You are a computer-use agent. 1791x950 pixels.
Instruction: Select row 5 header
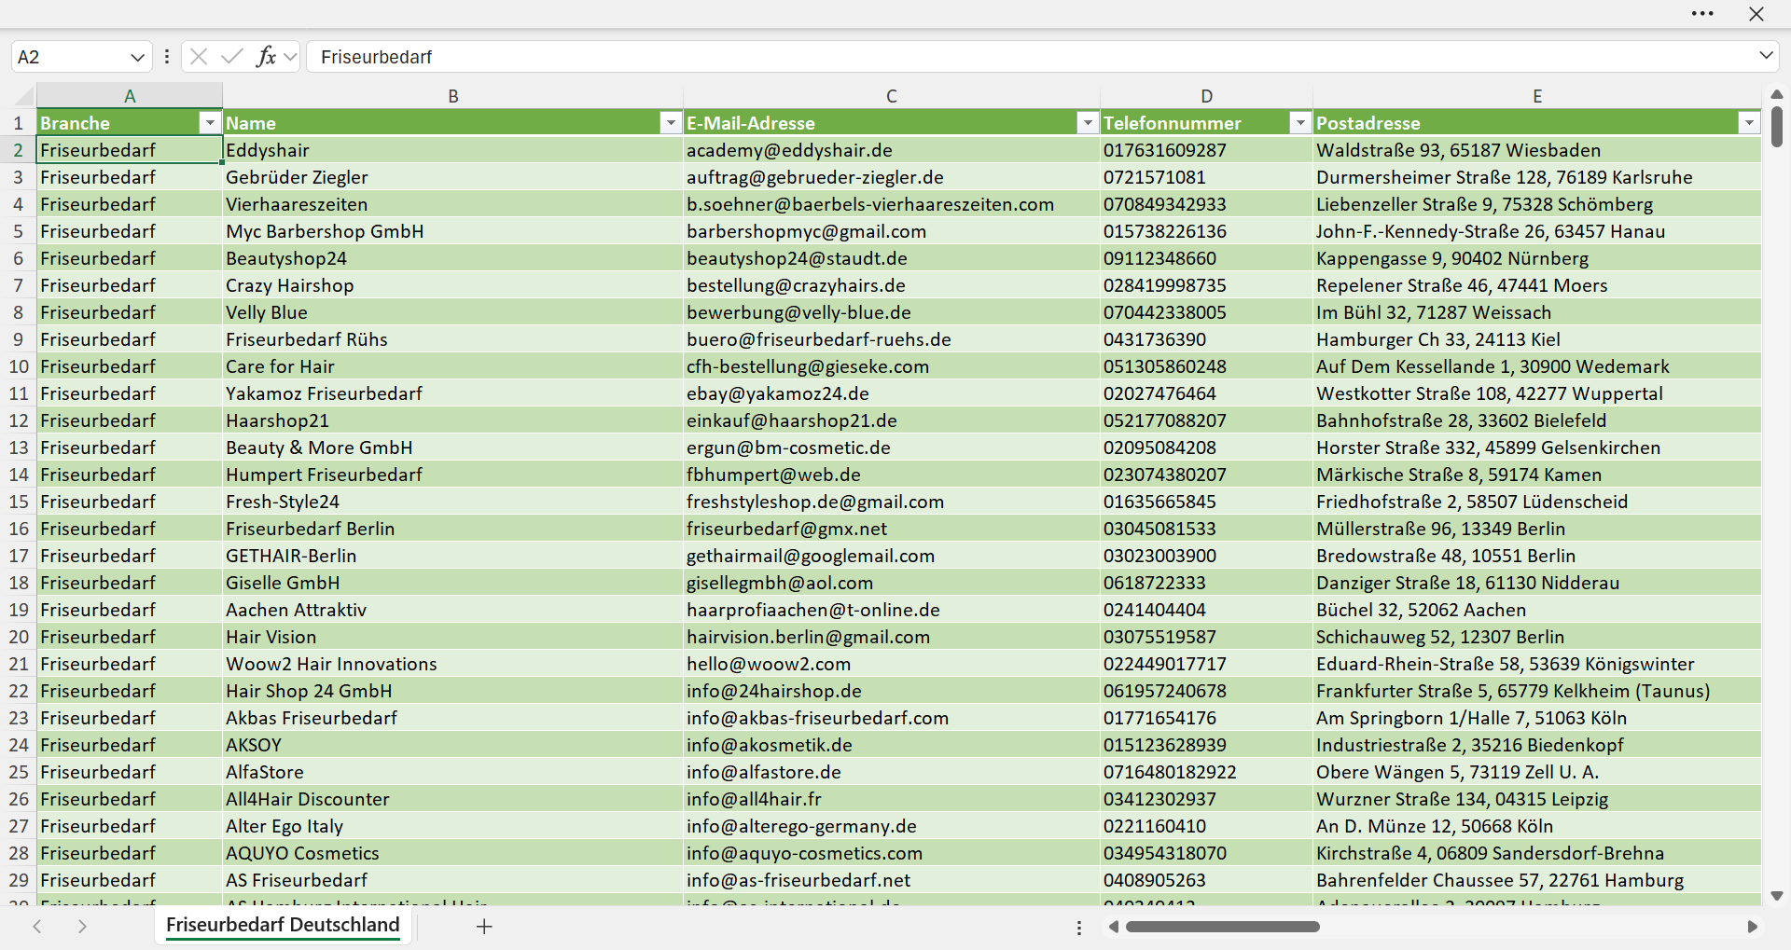(19, 231)
